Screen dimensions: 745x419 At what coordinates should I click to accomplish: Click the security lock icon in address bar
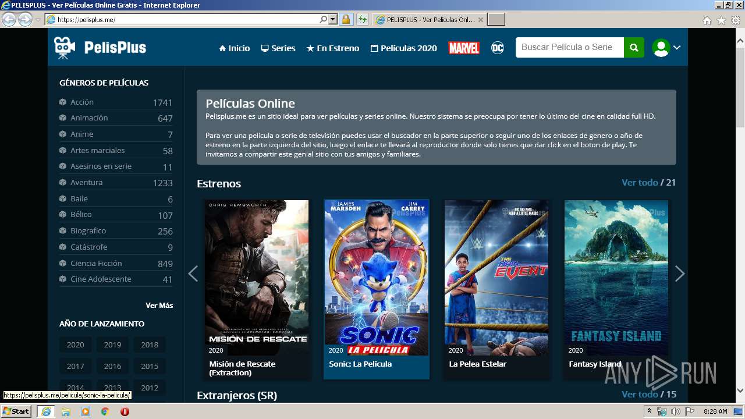[x=346, y=19]
